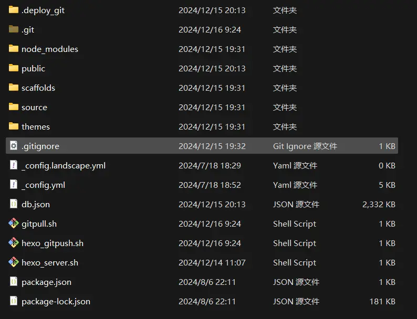Click the db.json JSON file icon
This screenshot has width=417, height=319.
pos(14,204)
